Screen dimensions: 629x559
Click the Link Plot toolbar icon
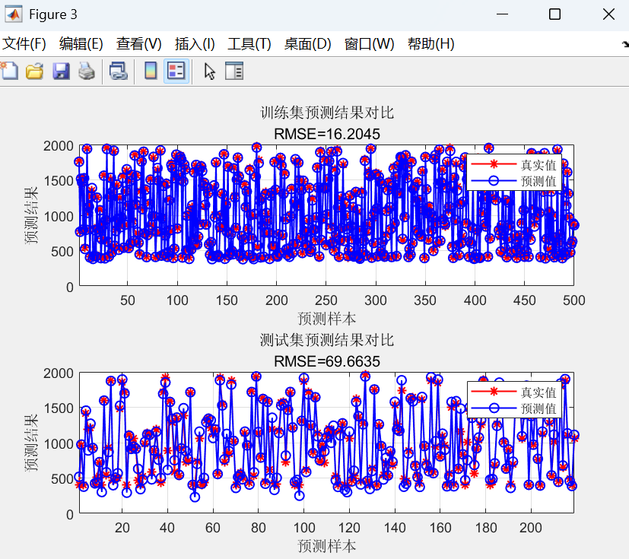[119, 71]
